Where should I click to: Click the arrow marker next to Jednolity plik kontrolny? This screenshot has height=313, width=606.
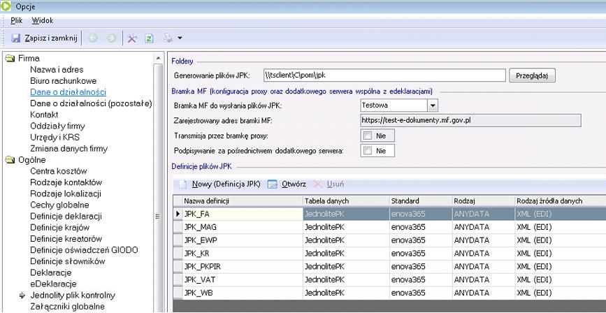pyautogui.click(x=22, y=296)
